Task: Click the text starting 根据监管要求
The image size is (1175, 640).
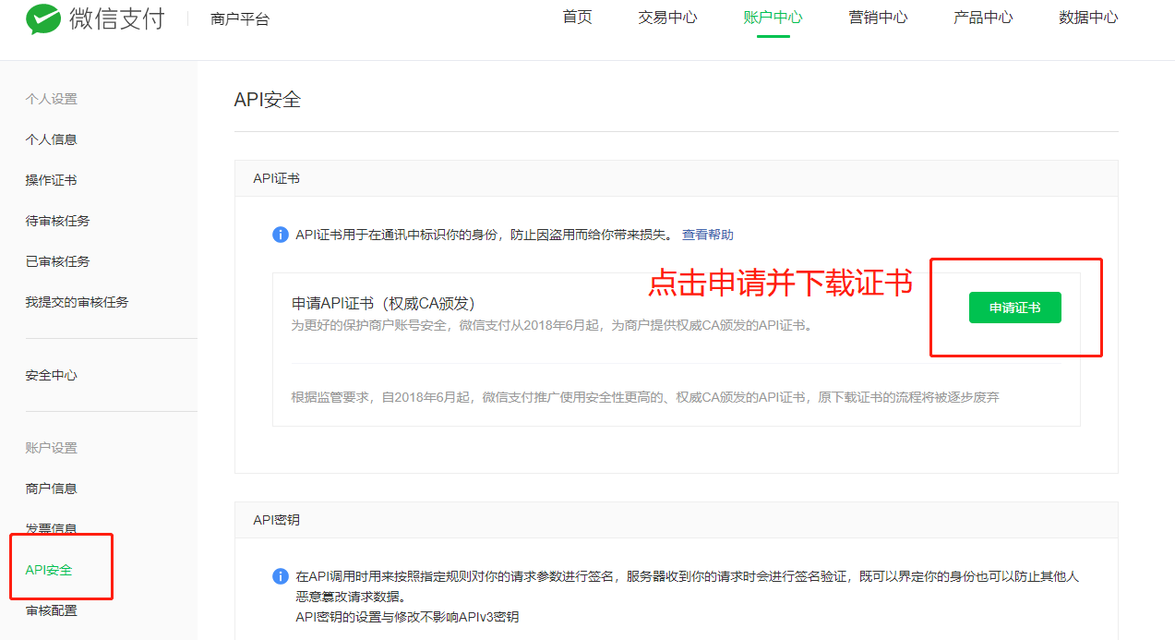Action: click(645, 397)
